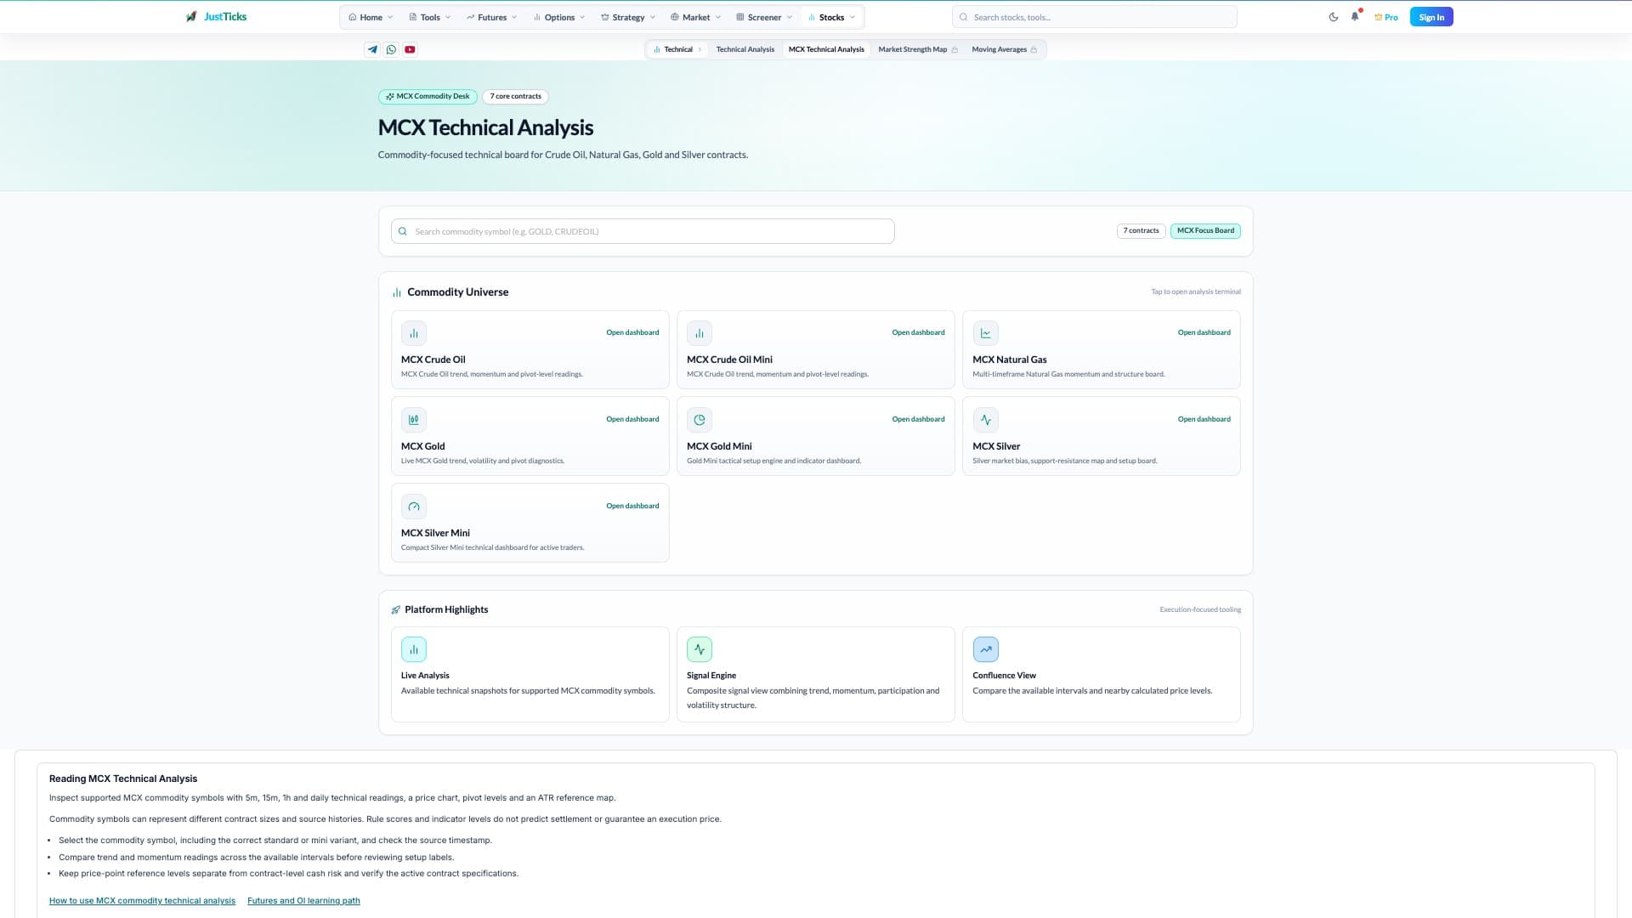Screen dimensions: 1632x918
Task: Open dashboard for MCX Gold Mini
Action: (918, 419)
